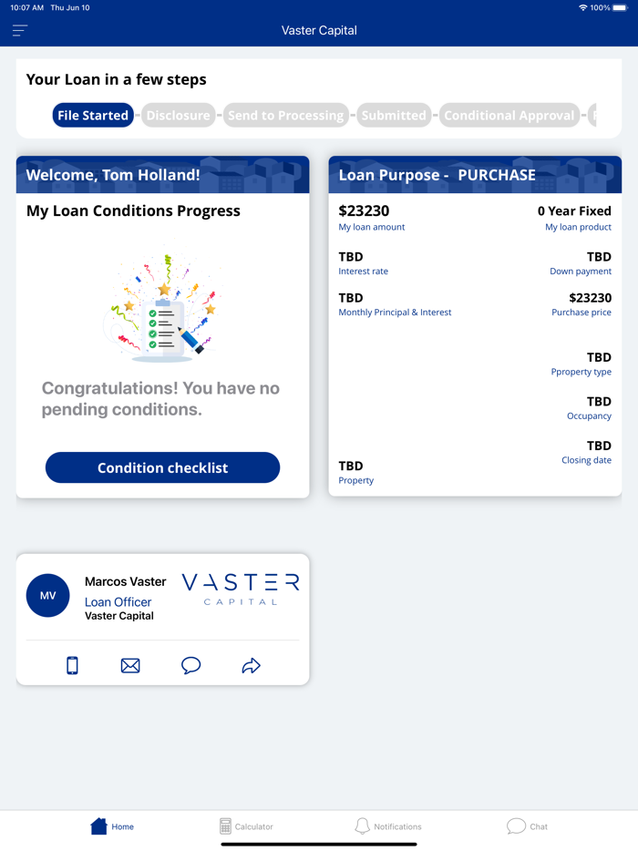Screen dimensions: 638x851
Task: Open the Notifications tab
Action: pos(388,826)
